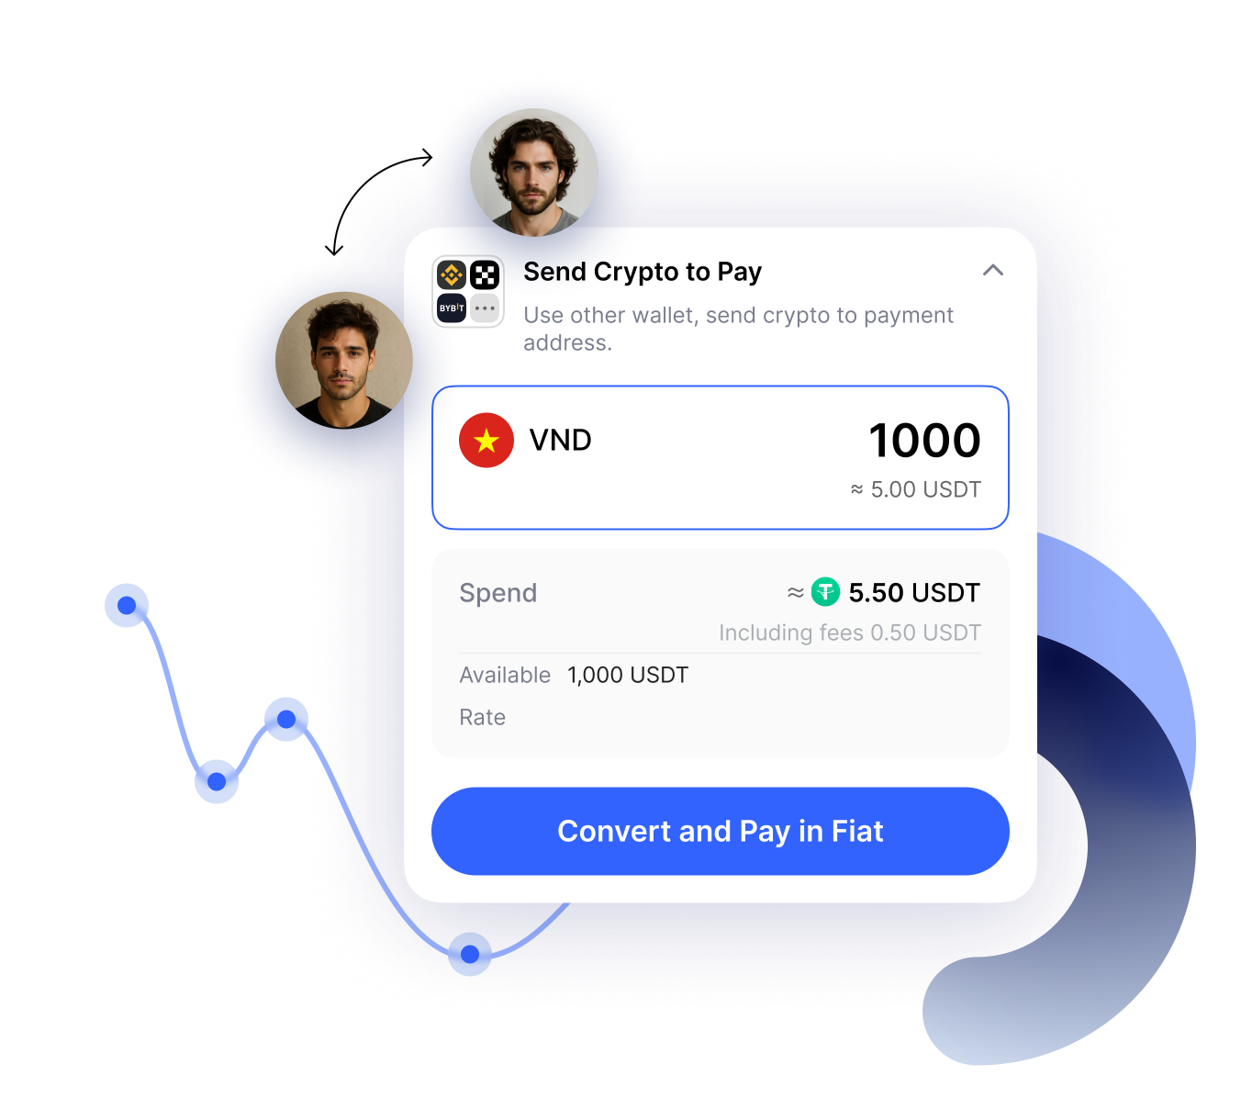Click the curved double-headed swap arrow
1241x1120 pixels.
[378, 202]
